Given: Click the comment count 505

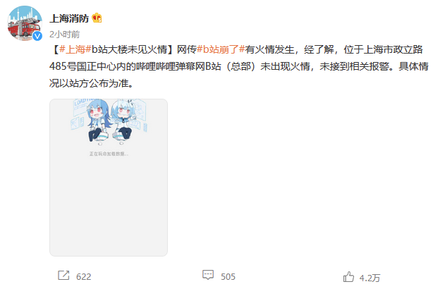Looking at the screenshot, I should point(228,276).
